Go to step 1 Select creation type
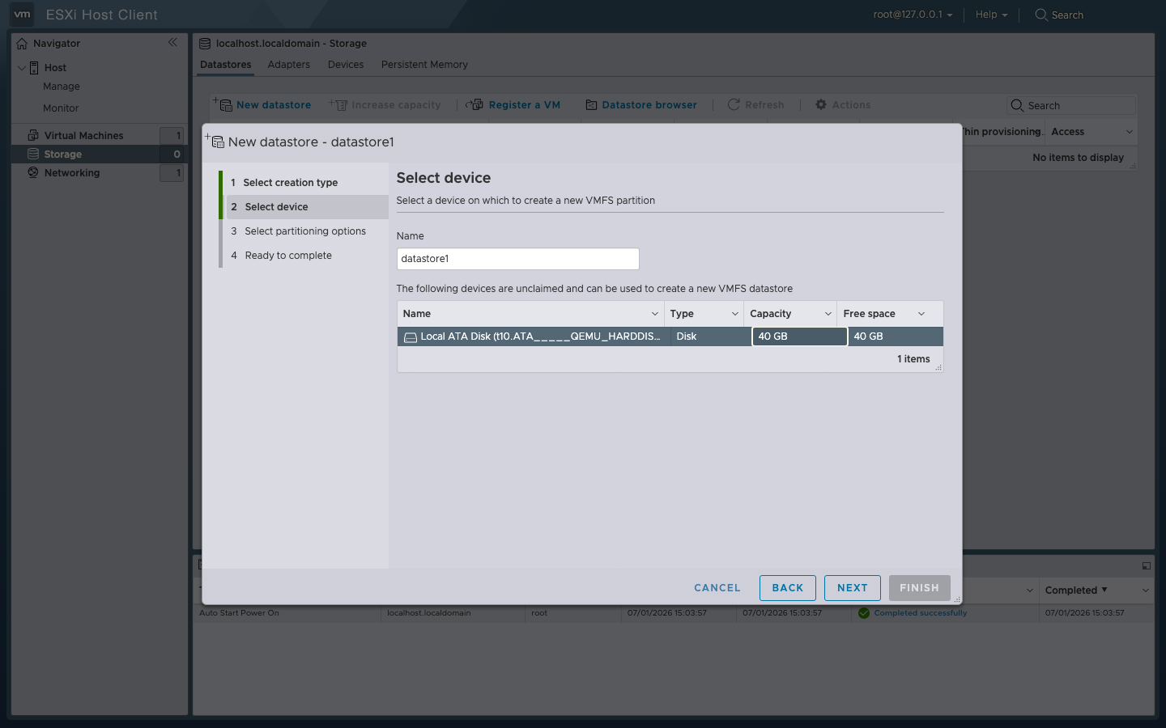The image size is (1166, 728). [x=304, y=183]
